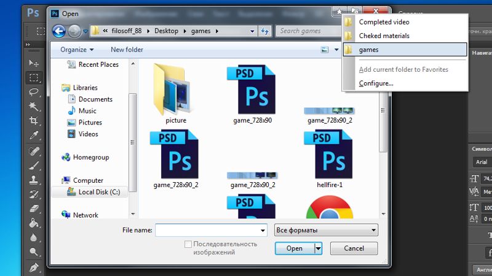Pick the Dodge tool
492x276 pixels.
[x=34, y=252]
